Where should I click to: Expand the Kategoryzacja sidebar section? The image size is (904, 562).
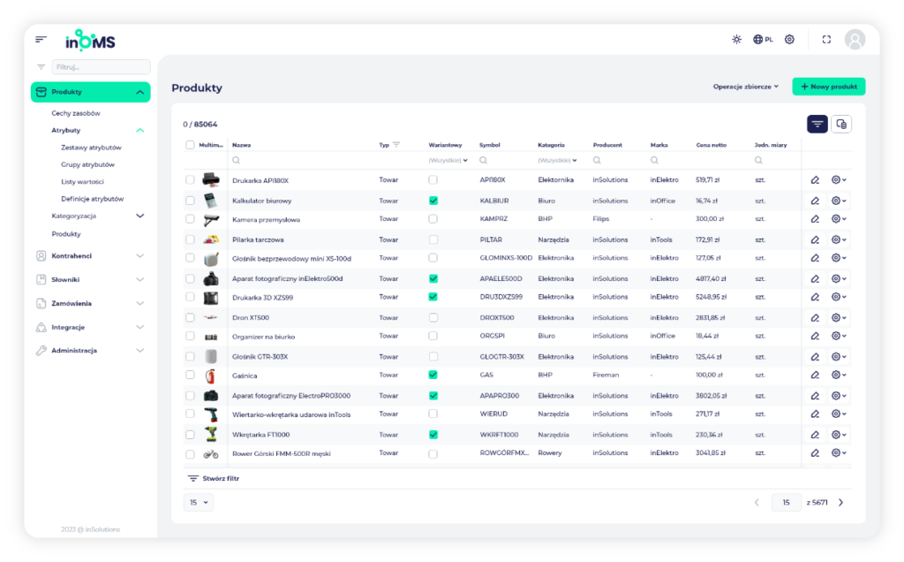pos(139,216)
